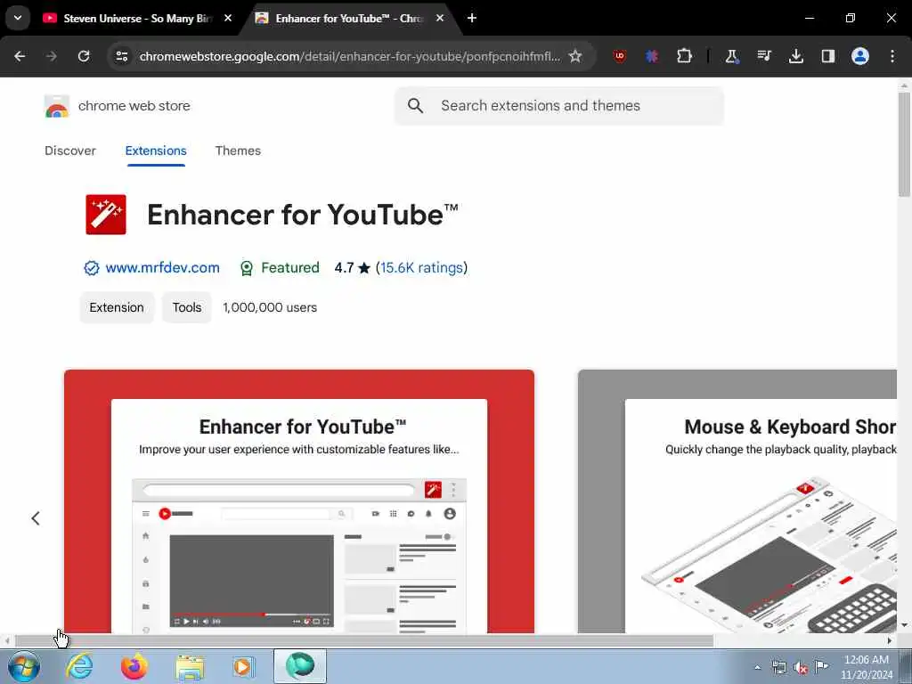This screenshot has height=684, width=912.
Task: Click the verified publisher badge icon
Action: point(92,268)
